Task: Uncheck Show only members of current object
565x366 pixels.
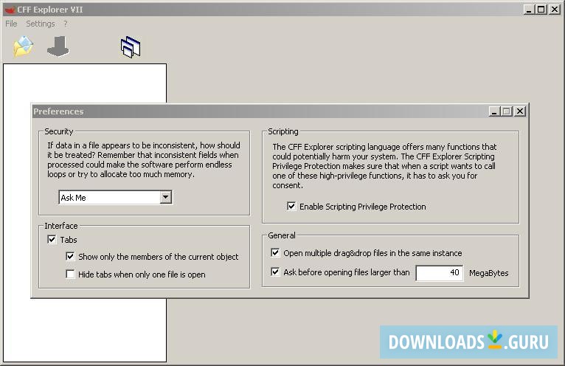Action: 70,256
